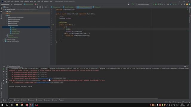The image size is (191, 107).
Task: Pin the Run tab icon
Action: click(x=4, y=84)
